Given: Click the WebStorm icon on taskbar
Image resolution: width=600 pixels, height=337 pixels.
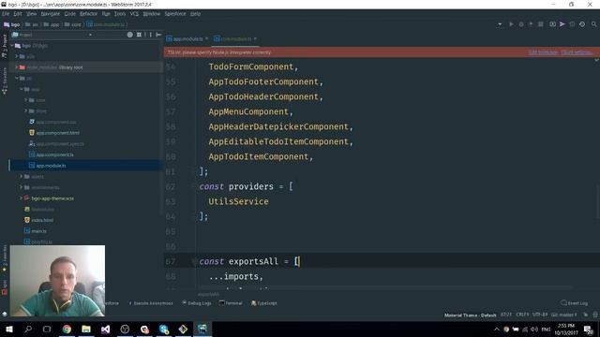Looking at the screenshot, I should click(202, 329).
